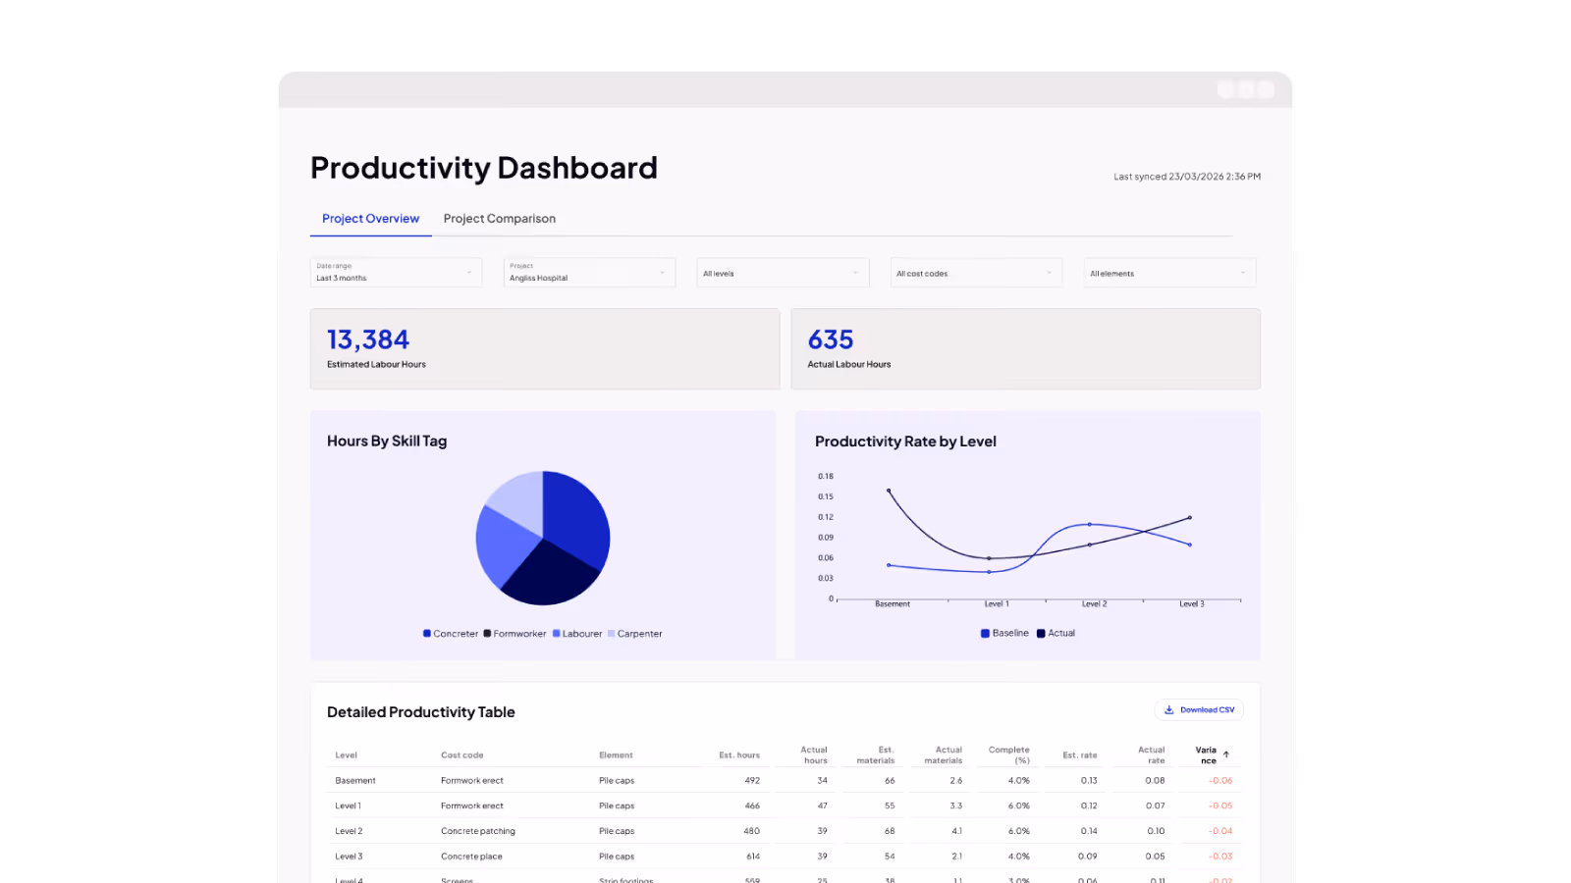This screenshot has height=883, width=1571.
Task: Toggle the Baseline line visibility in the level chart
Action: 1003,633
